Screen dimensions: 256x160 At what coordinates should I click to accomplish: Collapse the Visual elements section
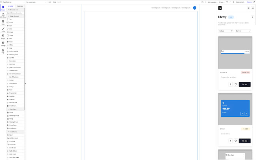(15, 16)
